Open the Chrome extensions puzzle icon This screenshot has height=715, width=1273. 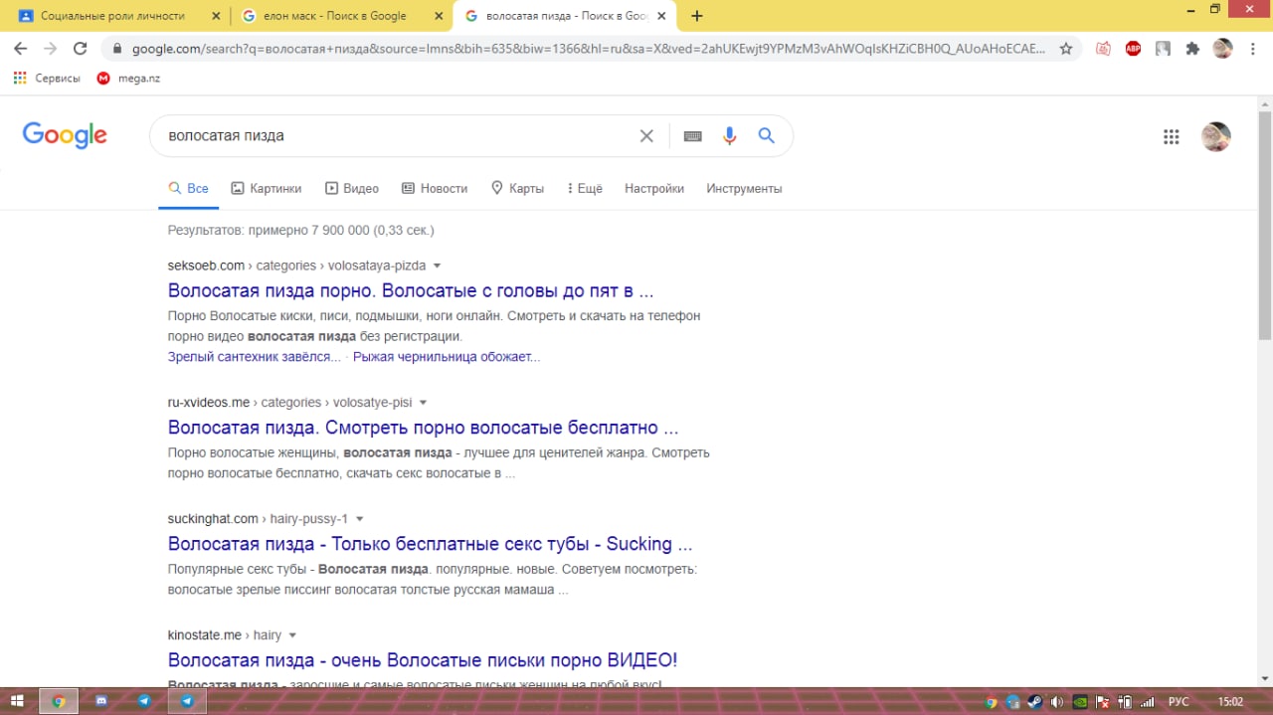[1192, 48]
